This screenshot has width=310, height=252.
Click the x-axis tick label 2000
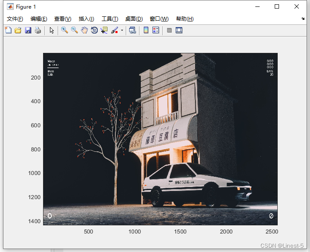(226, 231)
